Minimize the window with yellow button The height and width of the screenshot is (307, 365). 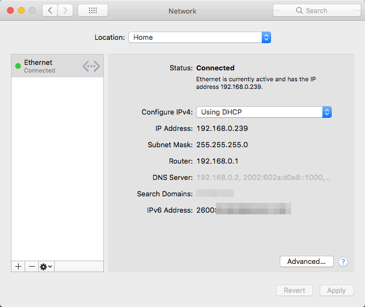(21, 10)
